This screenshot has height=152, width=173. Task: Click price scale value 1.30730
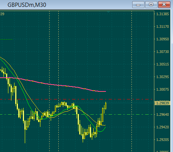click(163, 52)
